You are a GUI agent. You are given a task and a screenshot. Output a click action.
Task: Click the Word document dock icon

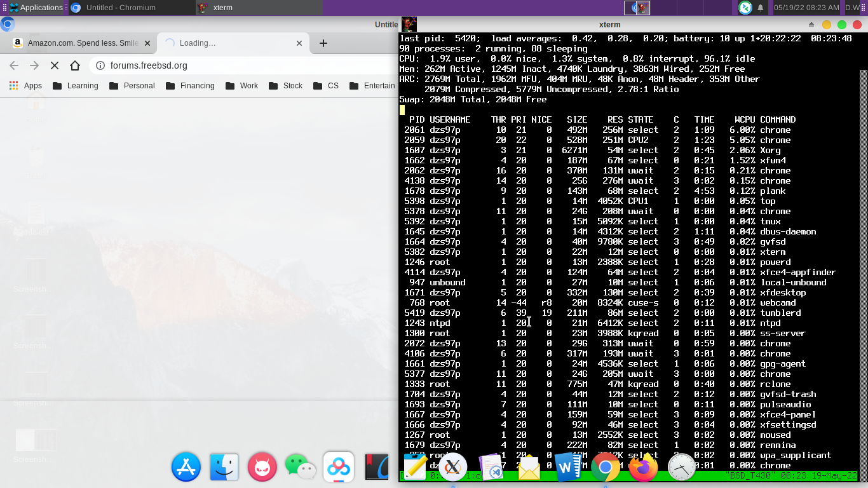click(x=567, y=469)
